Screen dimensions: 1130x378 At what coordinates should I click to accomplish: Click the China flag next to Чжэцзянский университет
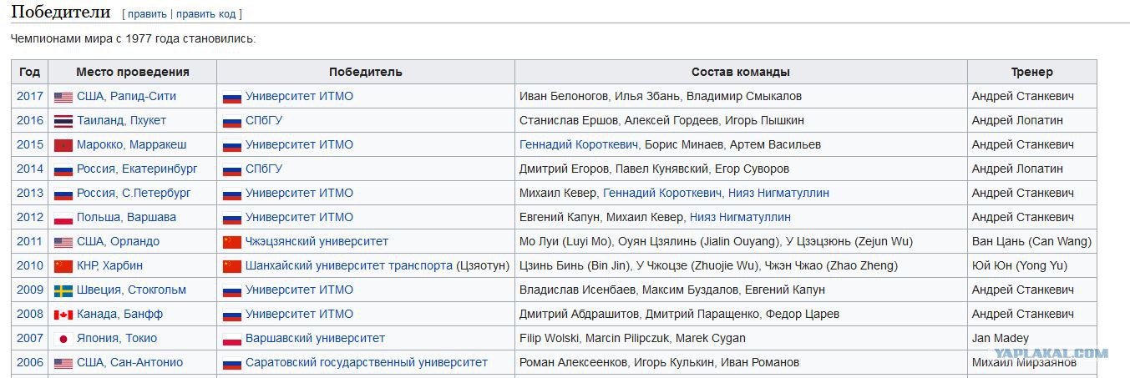(232, 242)
